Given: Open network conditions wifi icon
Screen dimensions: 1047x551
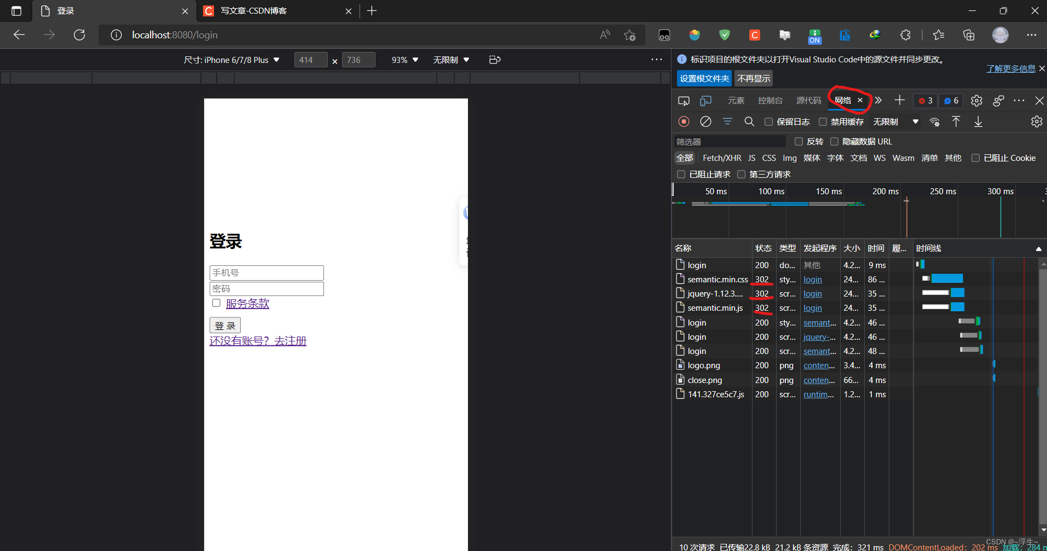Looking at the screenshot, I should [x=935, y=121].
